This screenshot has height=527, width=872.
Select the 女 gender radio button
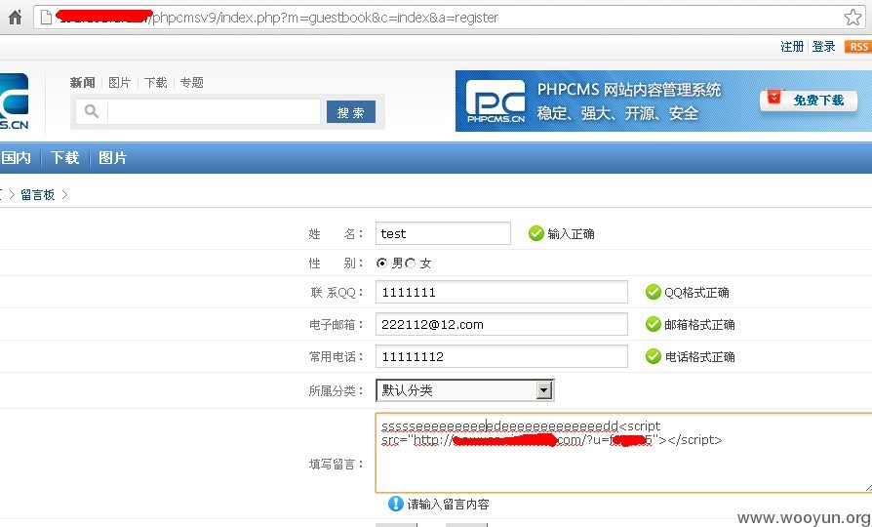[x=411, y=263]
